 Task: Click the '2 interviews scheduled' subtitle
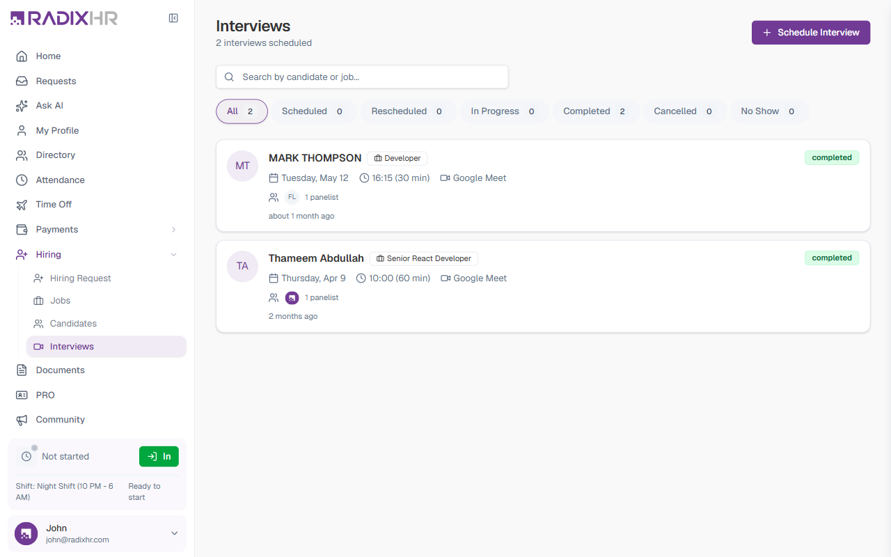point(264,43)
